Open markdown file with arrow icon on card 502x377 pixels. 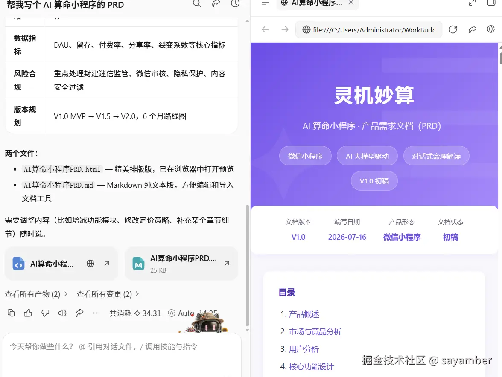pyautogui.click(x=227, y=264)
